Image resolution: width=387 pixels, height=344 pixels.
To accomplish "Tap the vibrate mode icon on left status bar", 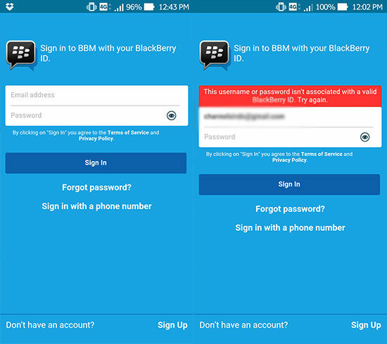I will point(91,7).
